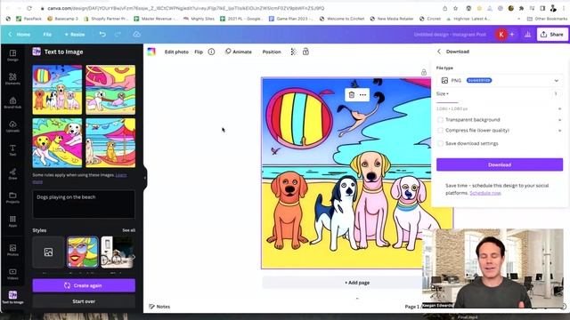Click the browser address bar URL

coord(186,8)
